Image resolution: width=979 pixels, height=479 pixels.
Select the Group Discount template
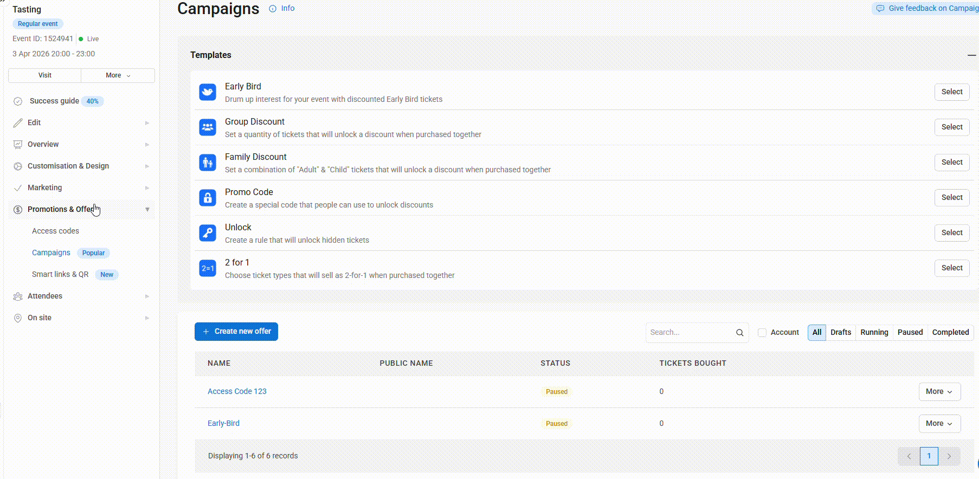952,127
